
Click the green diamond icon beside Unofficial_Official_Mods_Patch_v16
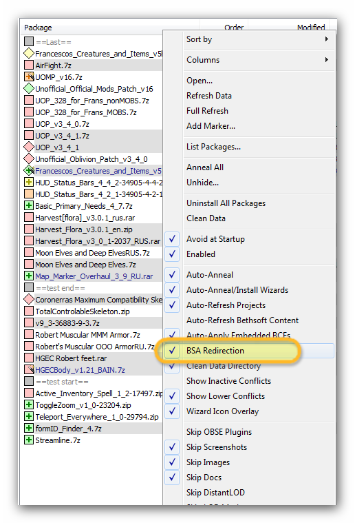pos(29,89)
